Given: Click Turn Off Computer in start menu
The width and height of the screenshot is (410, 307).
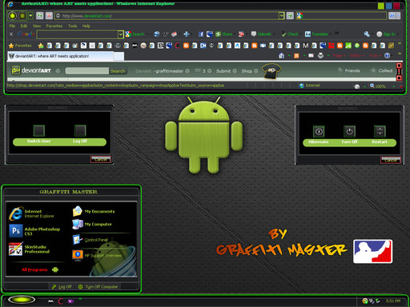Looking at the screenshot, I should pyautogui.click(x=98, y=287).
